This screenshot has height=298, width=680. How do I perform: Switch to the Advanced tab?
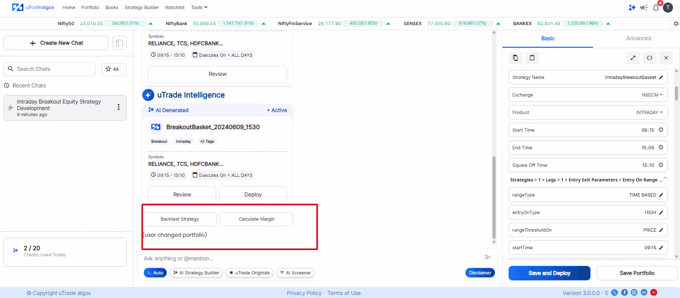638,39
